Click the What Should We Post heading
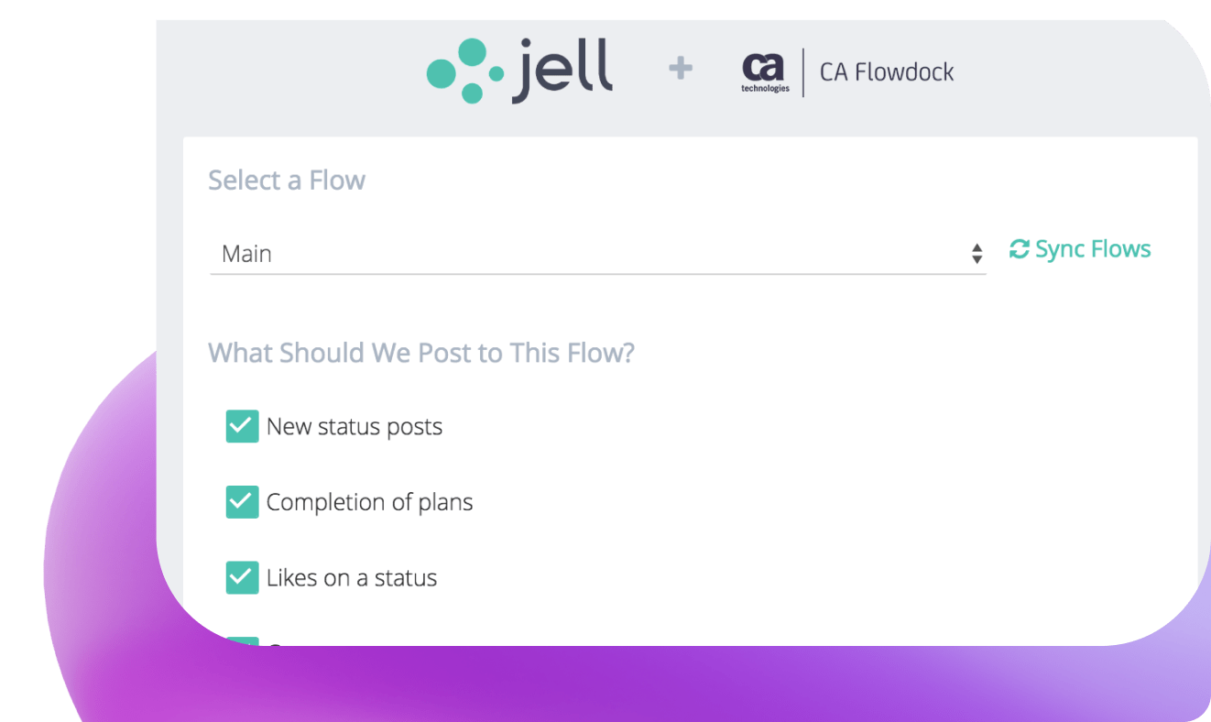 (421, 353)
